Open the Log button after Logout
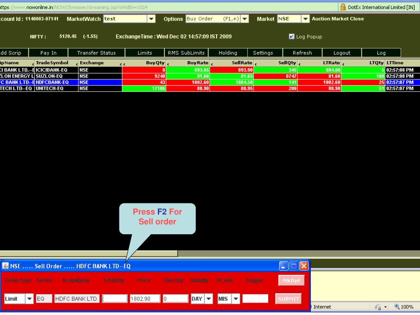 click(x=381, y=53)
